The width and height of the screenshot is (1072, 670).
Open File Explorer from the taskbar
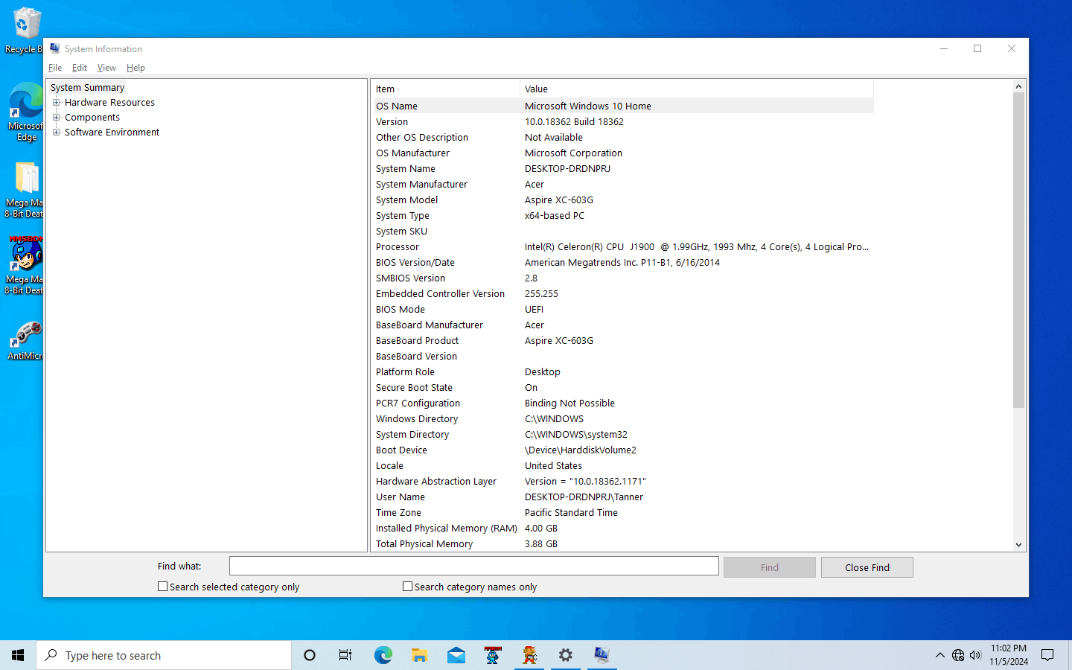[420, 655]
